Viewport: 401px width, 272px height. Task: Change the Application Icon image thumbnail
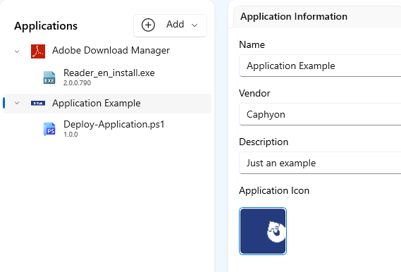(x=263, y=231)
